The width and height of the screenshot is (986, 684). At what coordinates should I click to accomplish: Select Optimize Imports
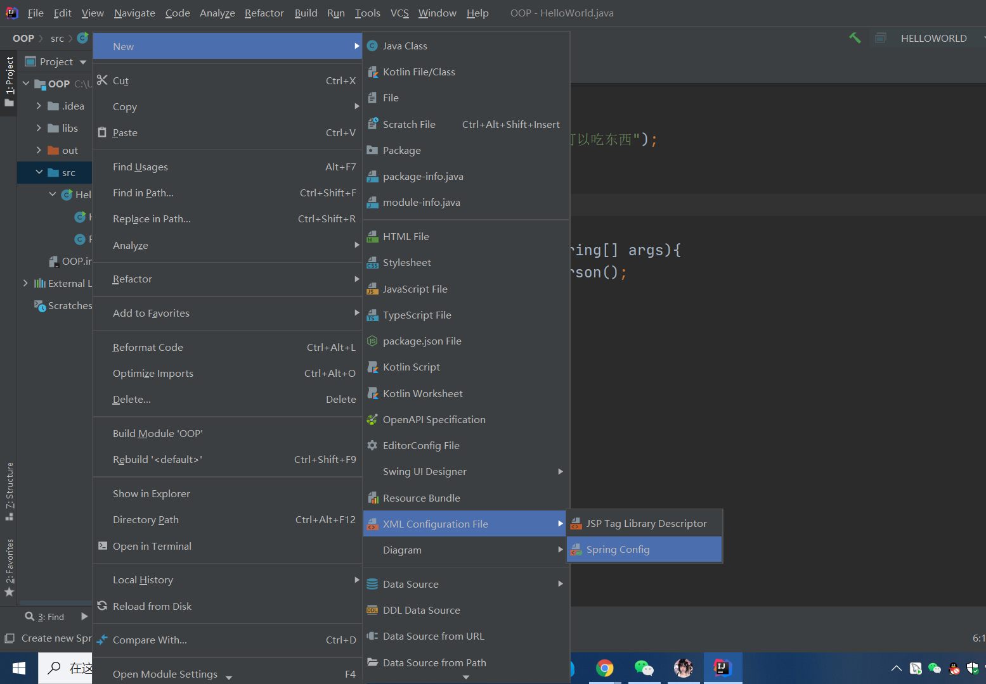coord(228,374)
